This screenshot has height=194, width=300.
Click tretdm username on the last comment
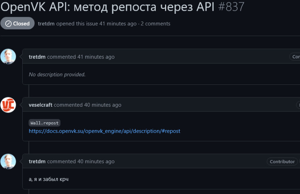pyautogui.click(x=37, y=161)
